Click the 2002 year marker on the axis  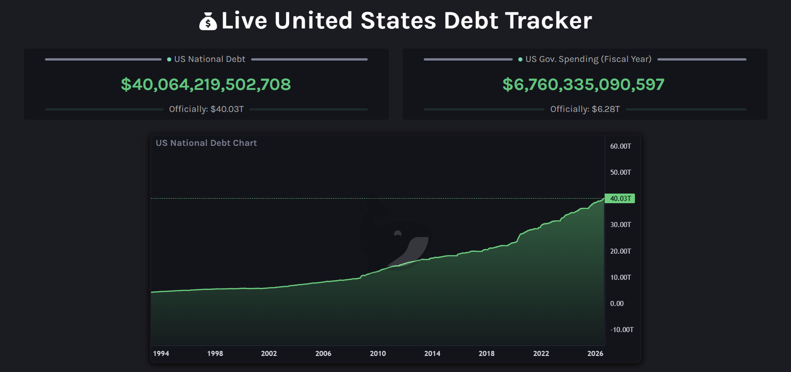(269, 354)
